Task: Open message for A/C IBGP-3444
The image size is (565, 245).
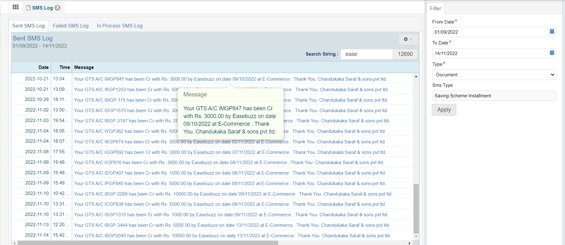Action: point(232,225)
